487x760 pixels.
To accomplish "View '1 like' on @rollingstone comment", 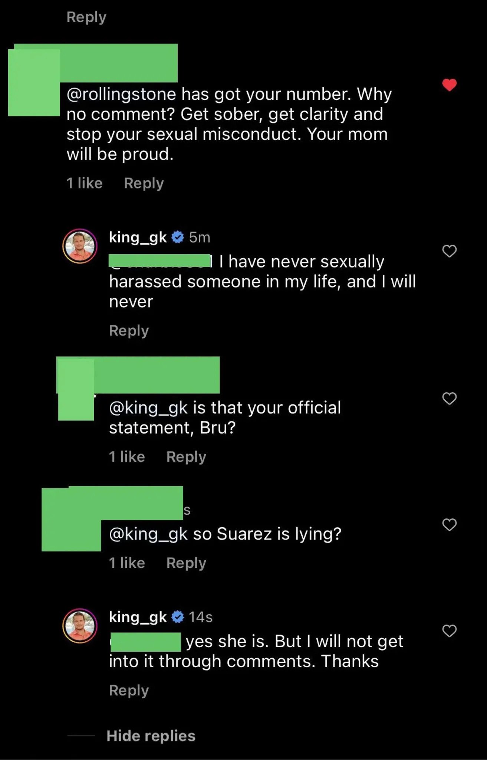I will point(84,183).
